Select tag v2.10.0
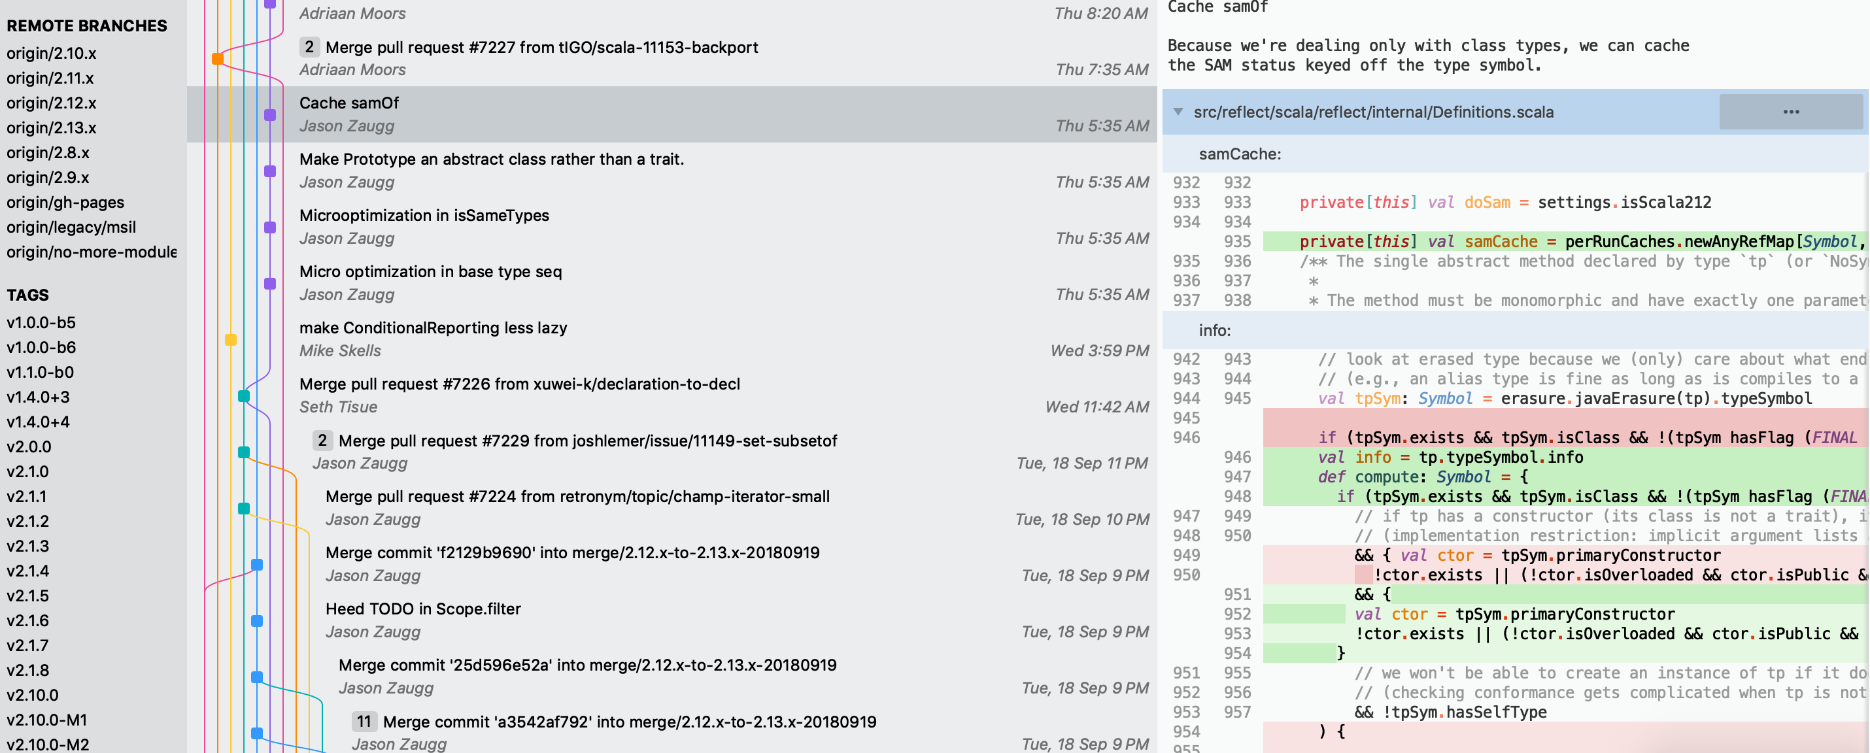This screenshot has height=753, width=1870. [x=32, y=695]
